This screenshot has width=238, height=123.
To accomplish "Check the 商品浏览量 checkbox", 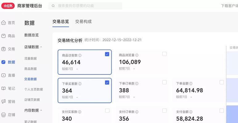I will point(164,54).
